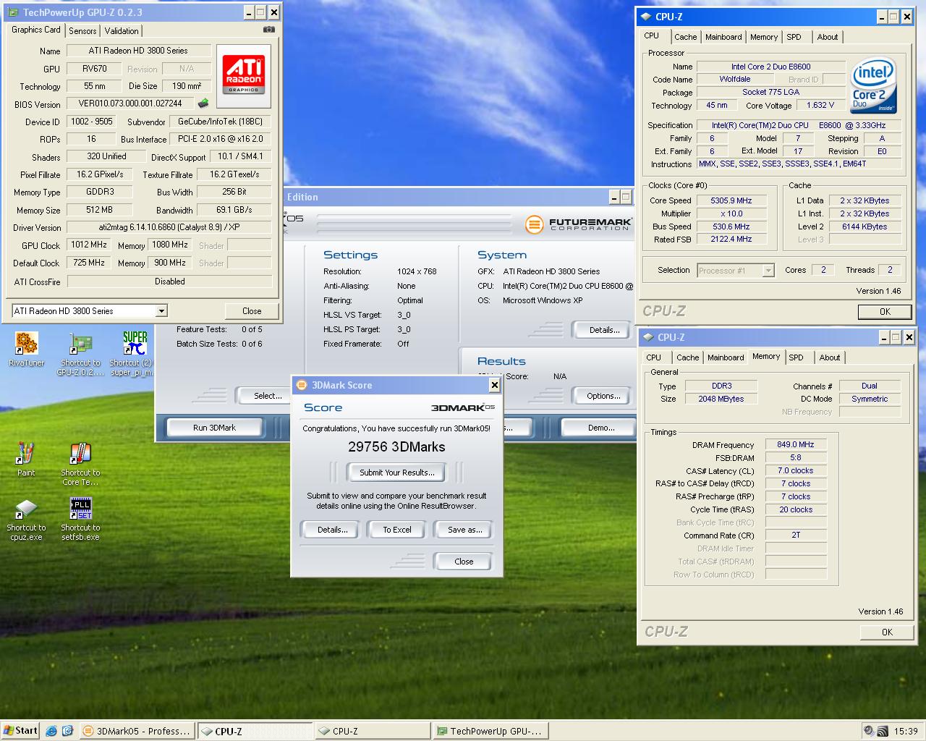The height and width of the screenshot is (741, 926).
Task: Click the taskbar clock showing 15:39
Action: pos(906,731)
